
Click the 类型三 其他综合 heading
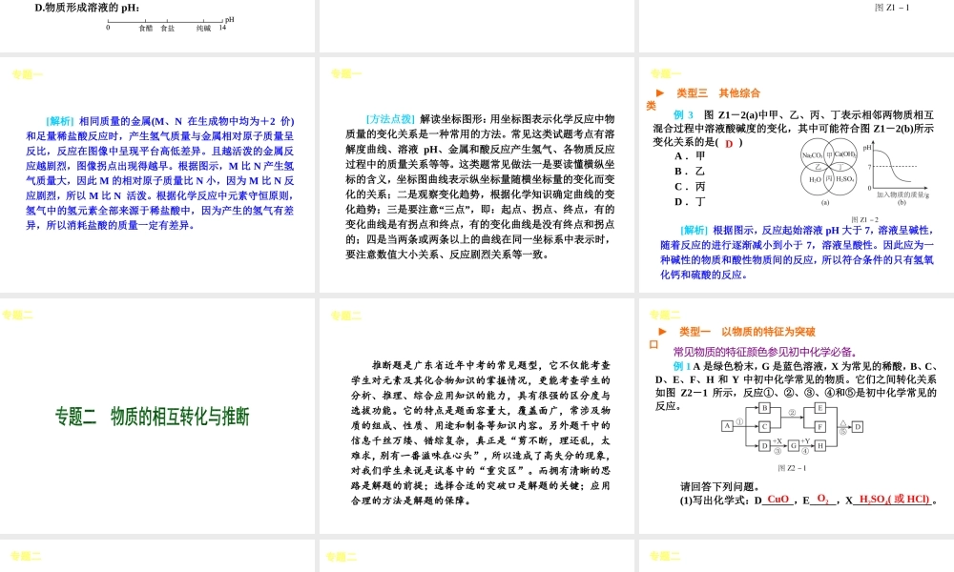(x=718, y=93)
